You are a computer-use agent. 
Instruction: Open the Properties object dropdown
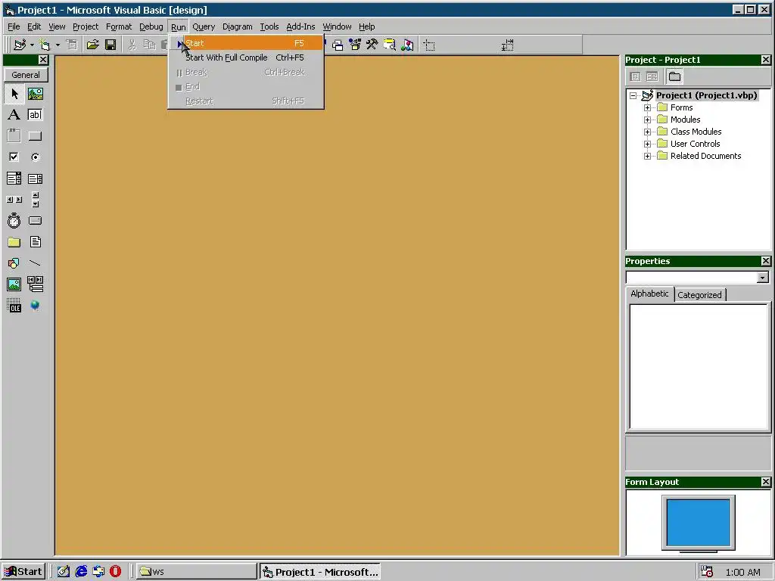click(x=763, y=277)
